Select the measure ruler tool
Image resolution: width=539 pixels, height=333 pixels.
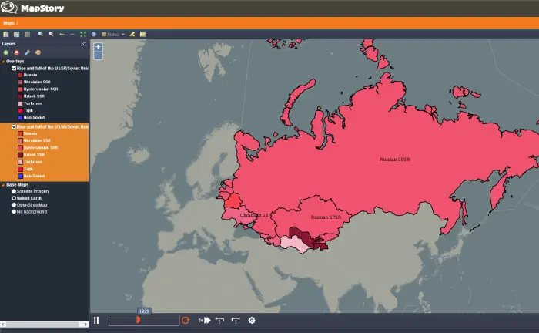pos(132,34)
